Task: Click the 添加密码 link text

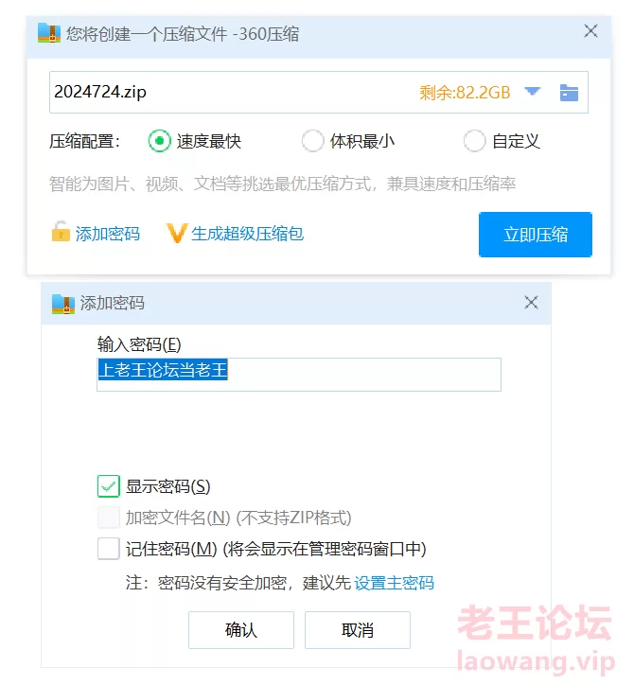Action: coord(108,234)
